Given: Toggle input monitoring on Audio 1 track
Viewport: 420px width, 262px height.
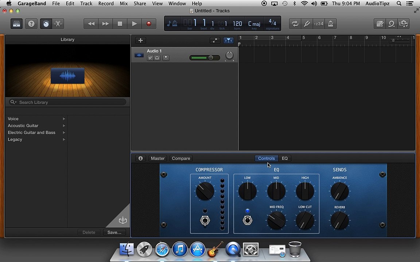Looking at the screenshot, I should point(166,58).
